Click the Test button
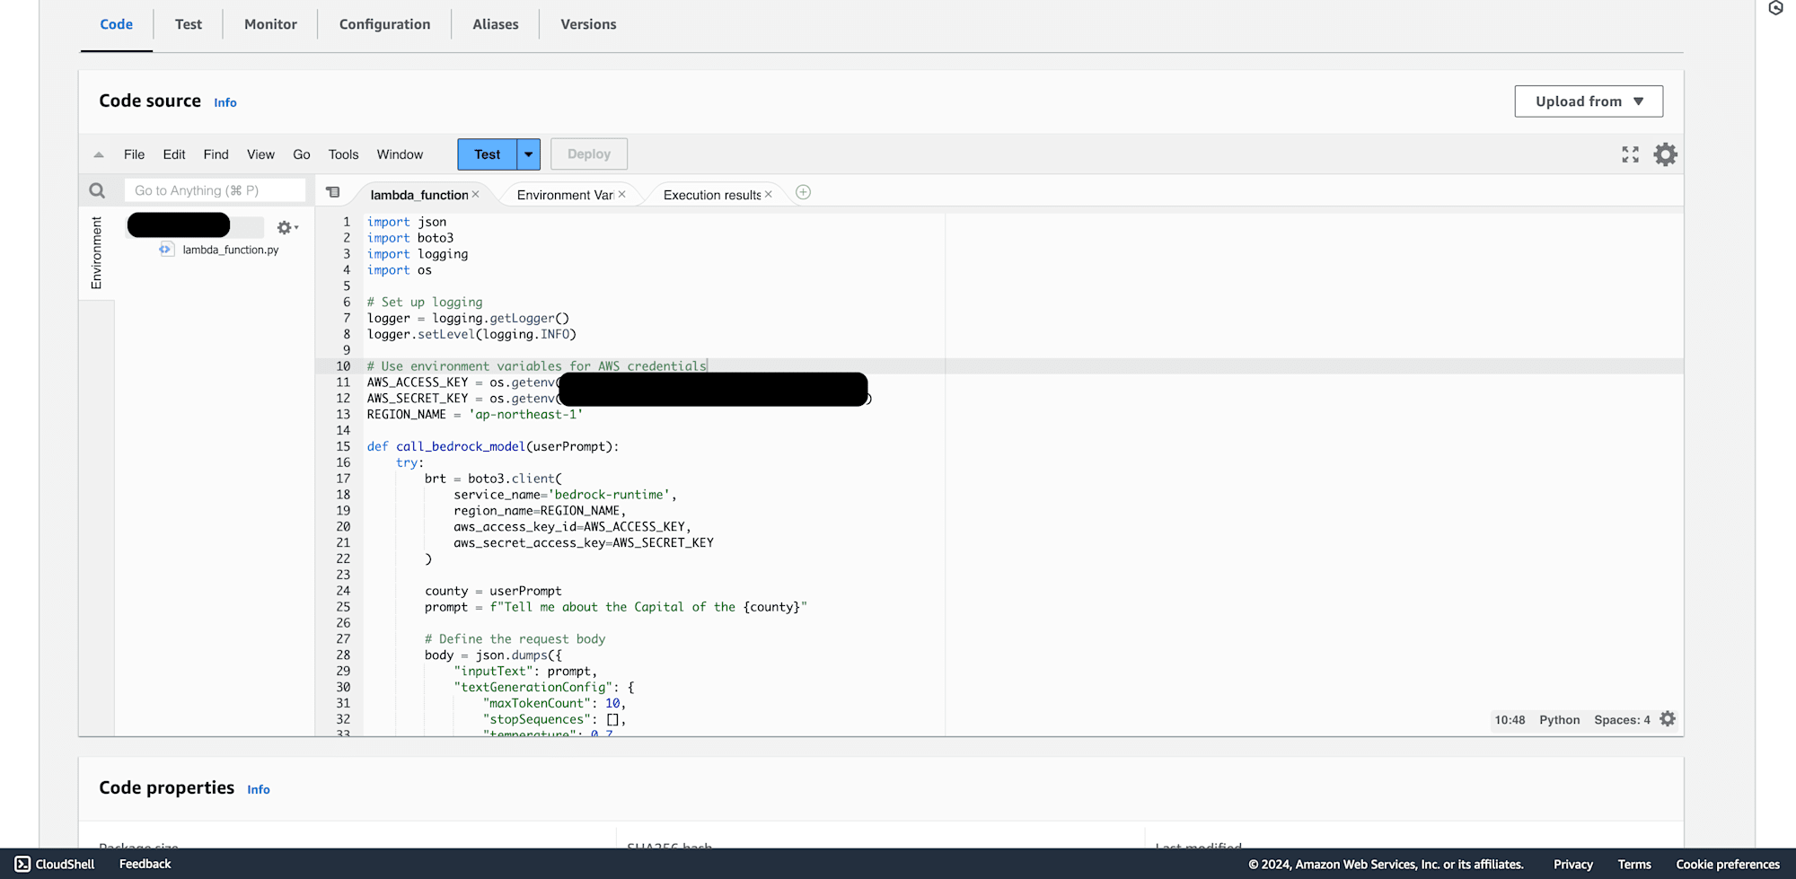Screen dimensions: 1796x879 [487, 154]
